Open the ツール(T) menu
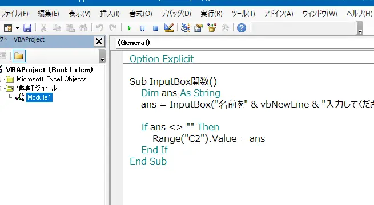The image size is (374, 205). (243, 14)
